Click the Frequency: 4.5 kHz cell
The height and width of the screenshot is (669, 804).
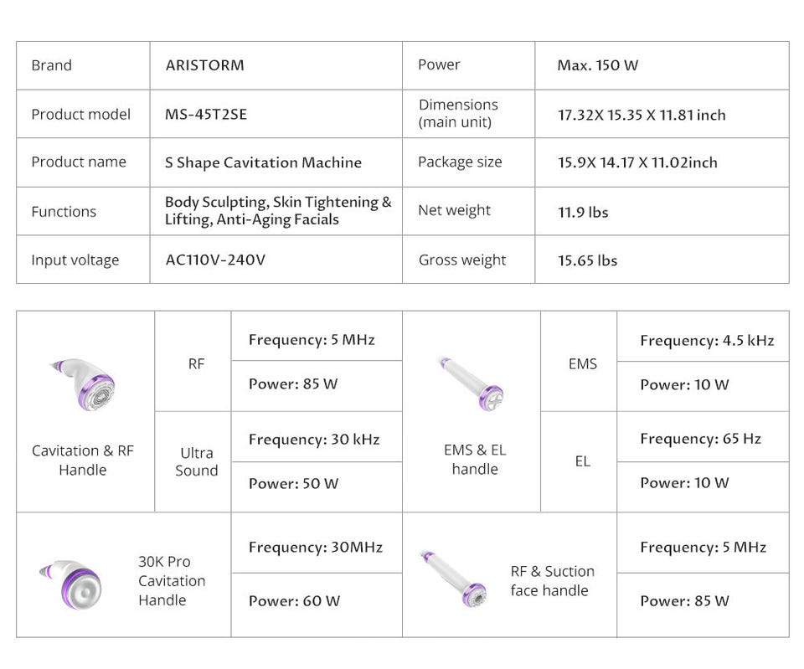tap(707, 340)
